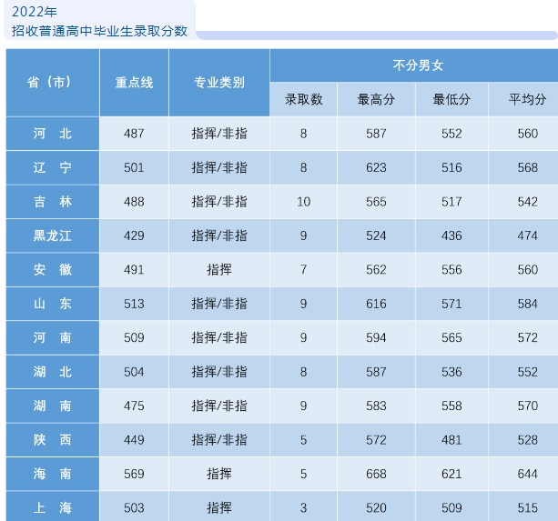
Task: Select 吉林's admission count of 10
Action: pos(303,202)
